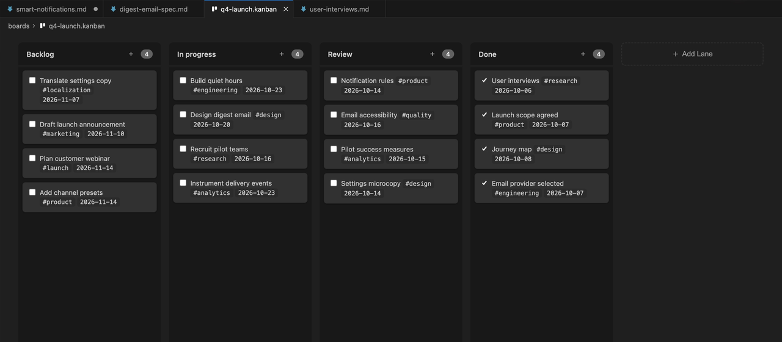Select the q4-launch.kanban tab

click(x=249, y=9)
